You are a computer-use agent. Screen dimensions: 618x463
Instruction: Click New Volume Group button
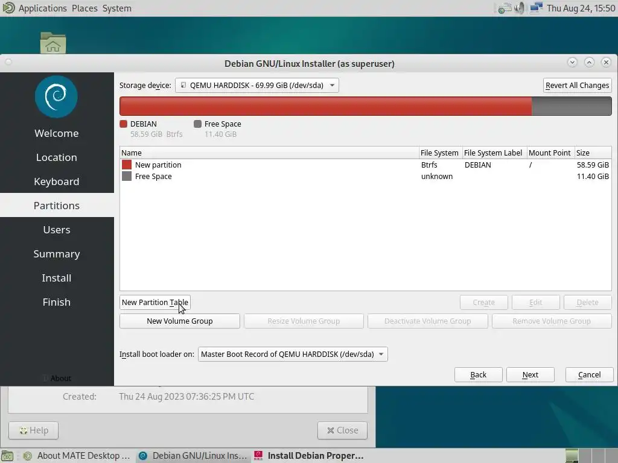coord(180,321)
